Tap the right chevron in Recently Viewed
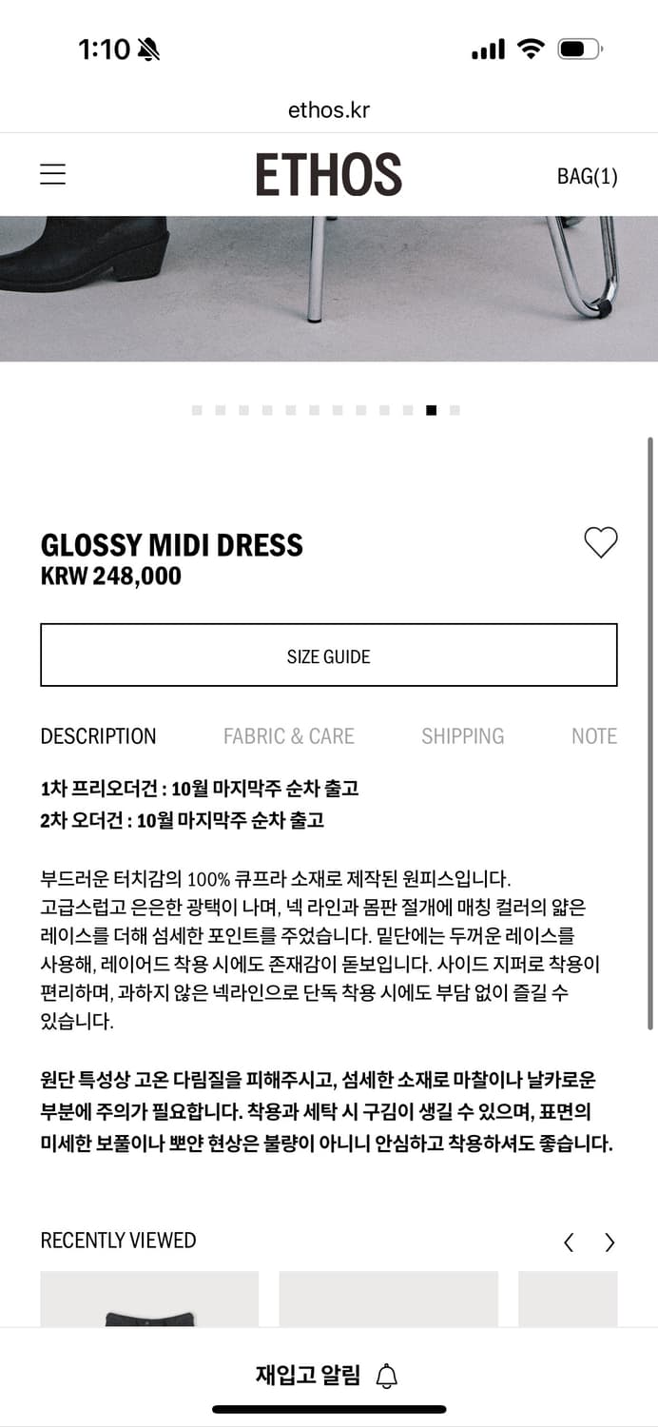Image resolution: width=658 pixels, height=1427 pixels. (x=610, y=1241)
